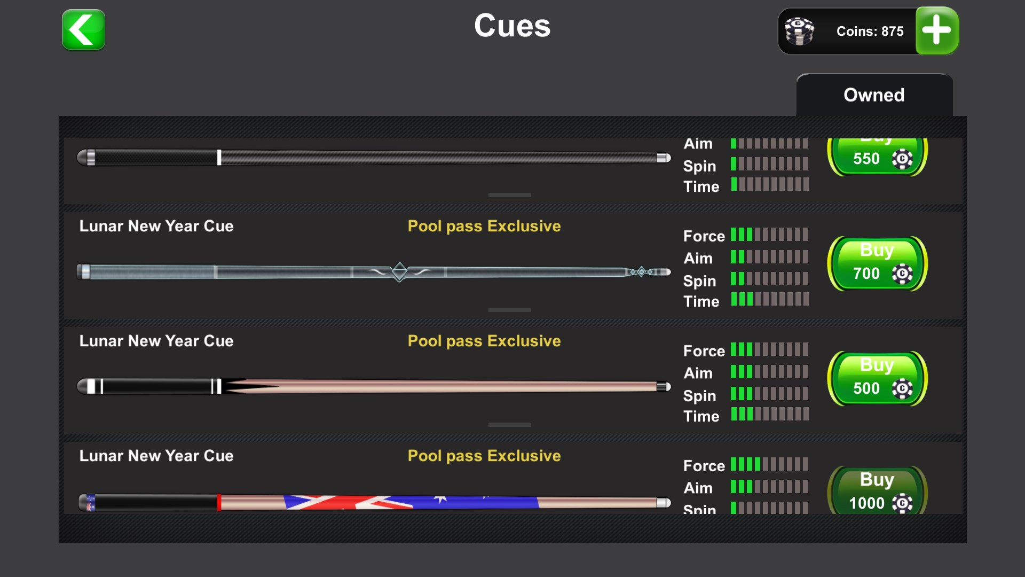
Task: Click the coin icon on the 1000 Buy button
Action: (902, 503)
